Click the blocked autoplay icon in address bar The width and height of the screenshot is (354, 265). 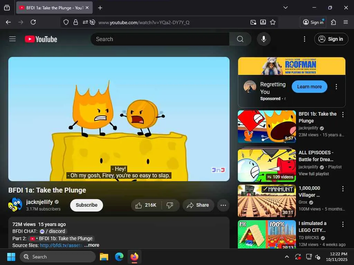point(92,22)
